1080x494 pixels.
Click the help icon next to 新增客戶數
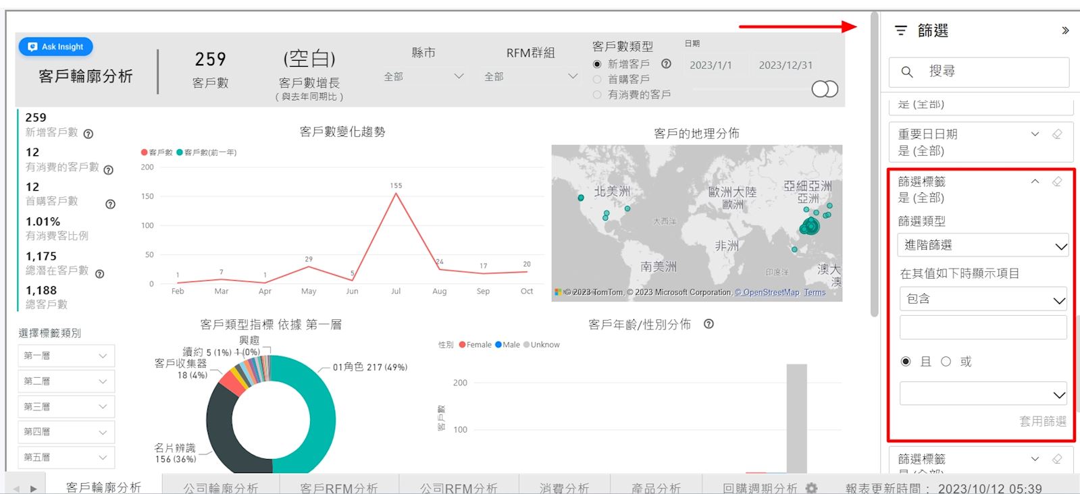coord(88,134)
